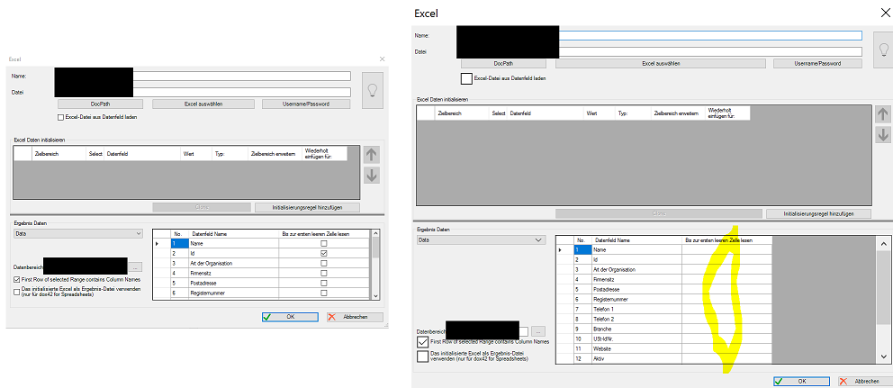893x388 pixels.
Task: Enable 'Das initialisierte Excel als Ergebnis-Datei' in smaller dialog
Action: point(16,292)
